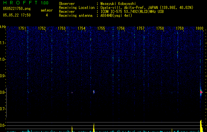Click receiver info ICOM IC-575 53.7492 MHz USB
The width and height of the screenshot is (207, 132).
(132, 12)
